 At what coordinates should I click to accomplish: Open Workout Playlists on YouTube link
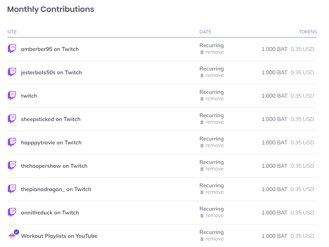59,236
